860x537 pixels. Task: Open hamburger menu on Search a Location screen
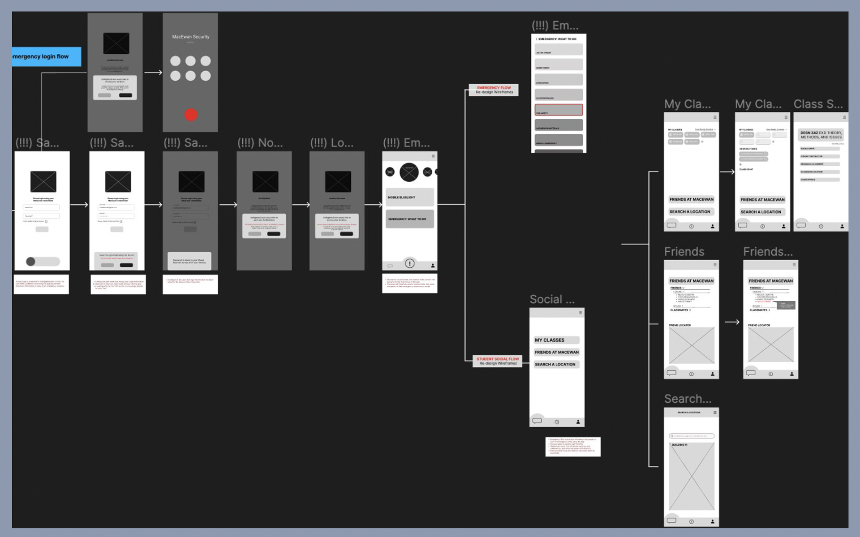pyautogui.click(x=715, y=412)
